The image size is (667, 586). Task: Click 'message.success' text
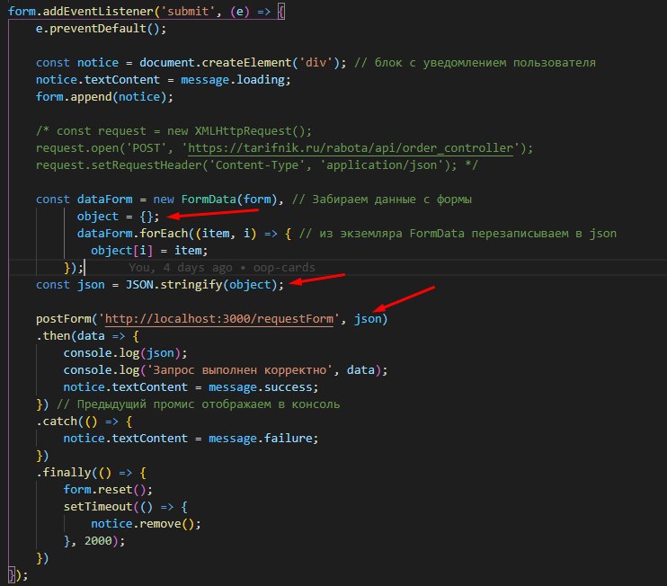point(261,387)
